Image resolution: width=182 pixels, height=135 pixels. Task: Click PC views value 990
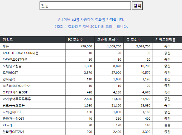pyautogui.click(x=89, y=132)
